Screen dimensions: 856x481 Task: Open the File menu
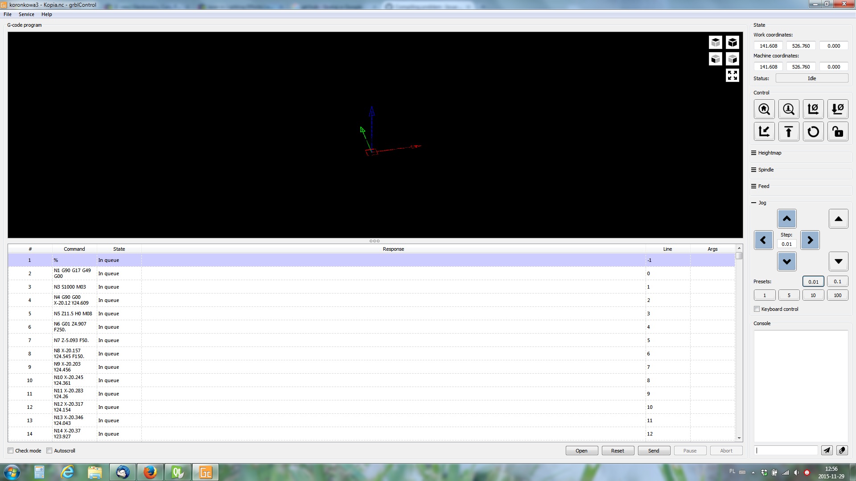pyautogui.click(x=8, y=14)
